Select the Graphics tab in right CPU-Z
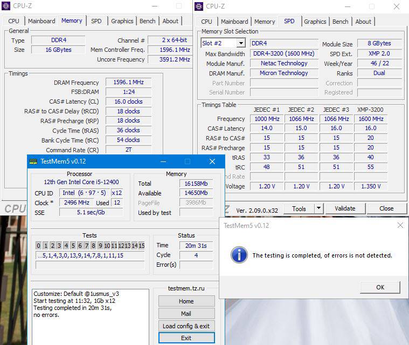409x345 pixels. pos(315,22)
